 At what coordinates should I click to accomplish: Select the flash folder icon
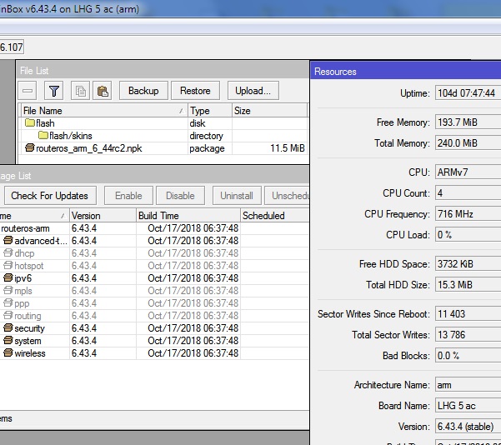pyautogui.click(x=30, y=122)
